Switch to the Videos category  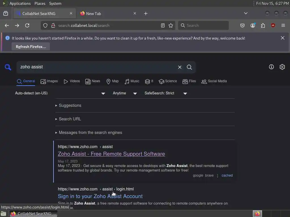tap(72, 81)
